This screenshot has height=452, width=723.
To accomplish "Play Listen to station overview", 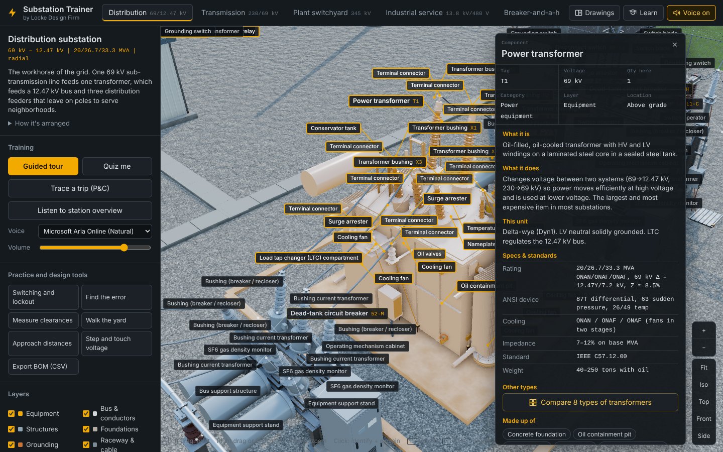I will pyautogui.click(x=80, y=210).
